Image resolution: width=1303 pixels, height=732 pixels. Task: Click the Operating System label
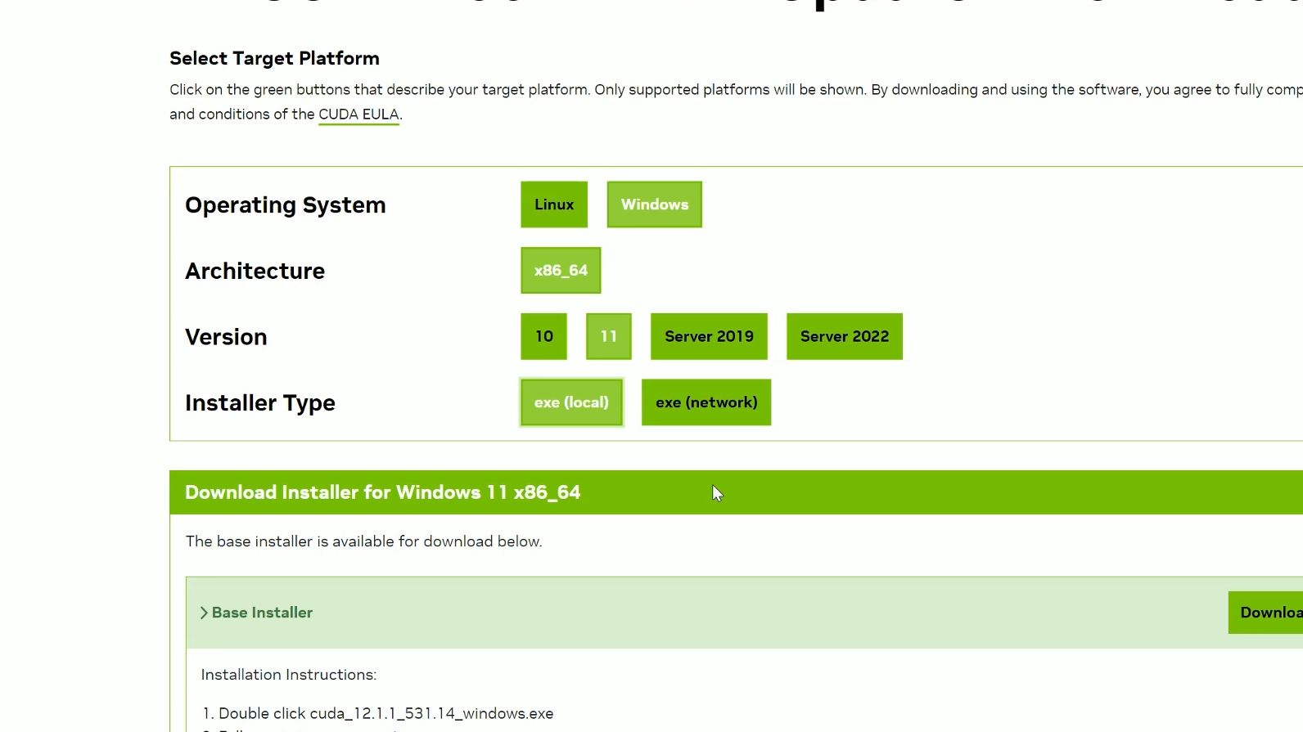pyautogui.click(x=285, y=205)
